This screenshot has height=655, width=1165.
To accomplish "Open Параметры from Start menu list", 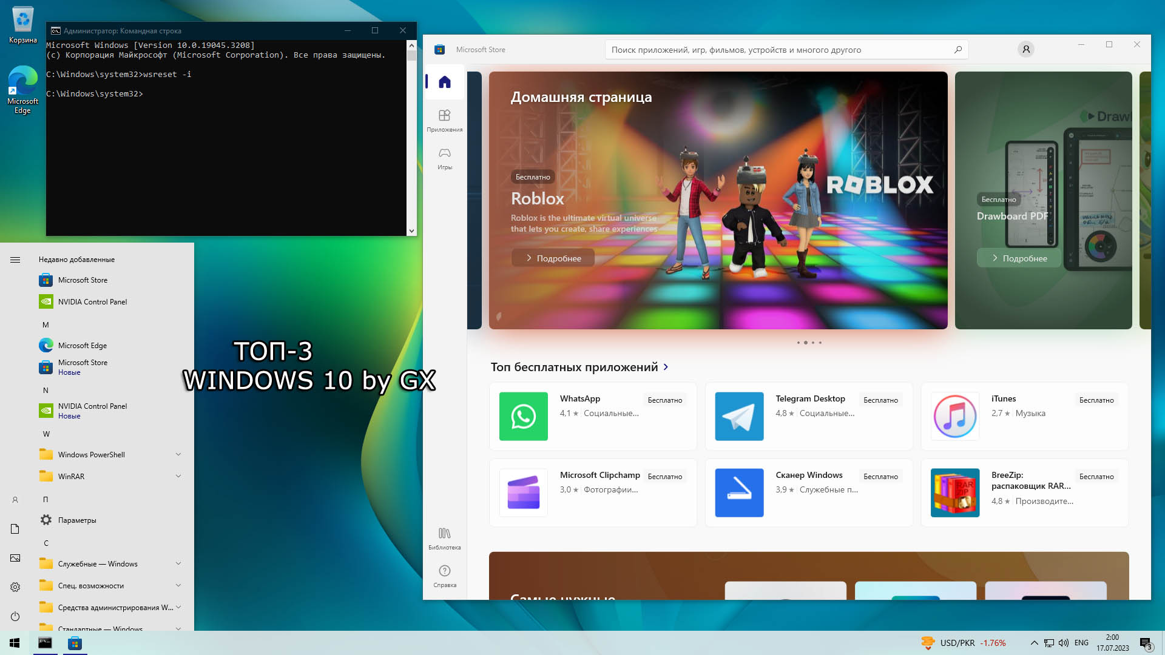I will click(x=77, y=520).
